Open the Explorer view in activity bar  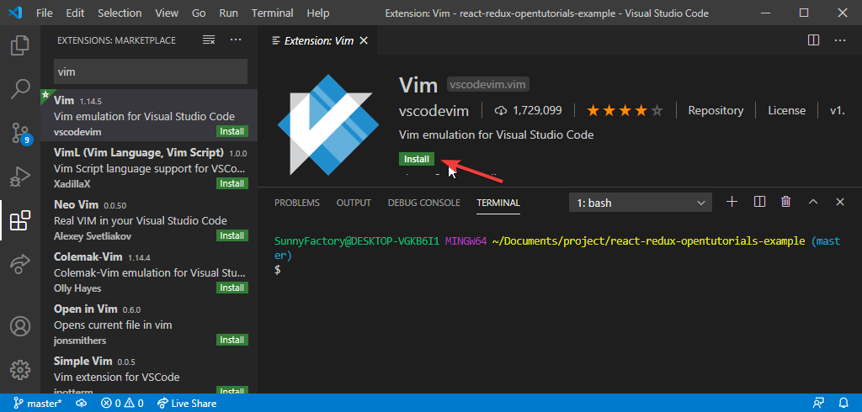[x=20, y=45]
